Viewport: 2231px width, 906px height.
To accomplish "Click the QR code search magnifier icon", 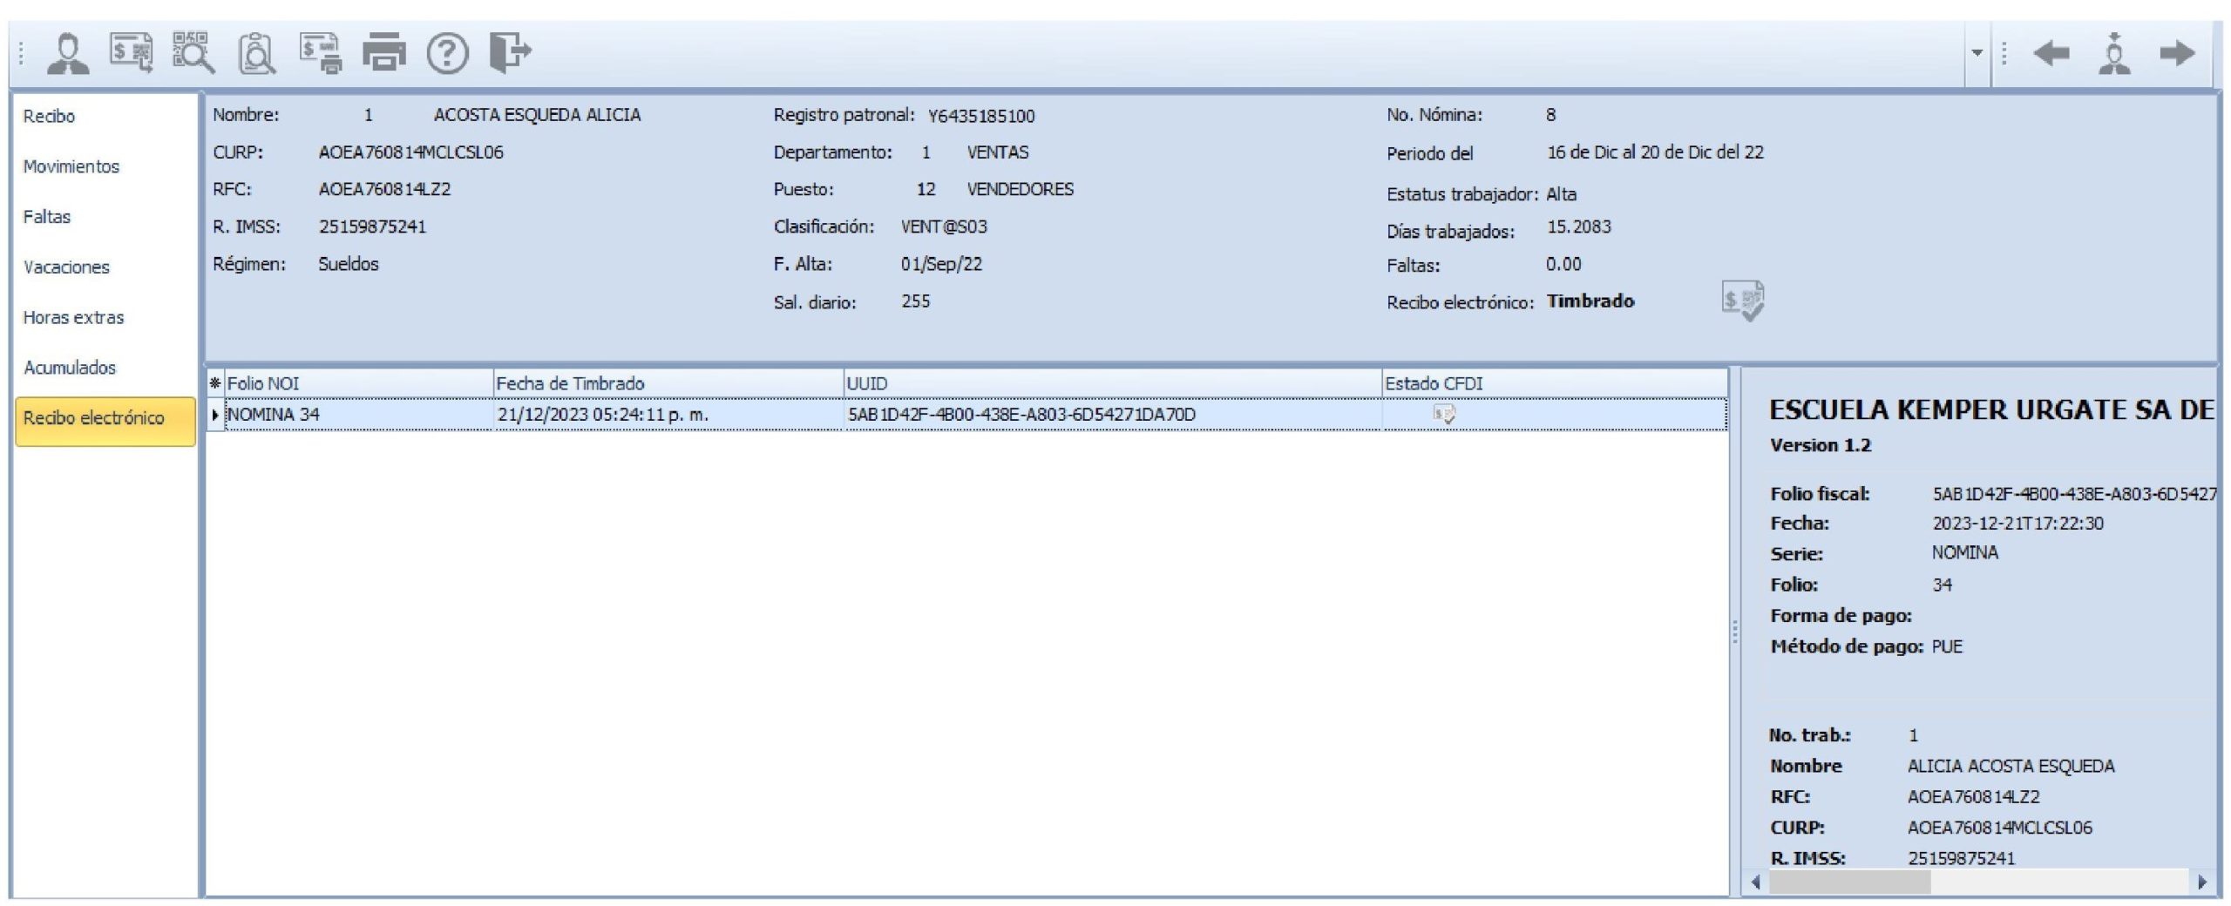I will tap(193, 52).
